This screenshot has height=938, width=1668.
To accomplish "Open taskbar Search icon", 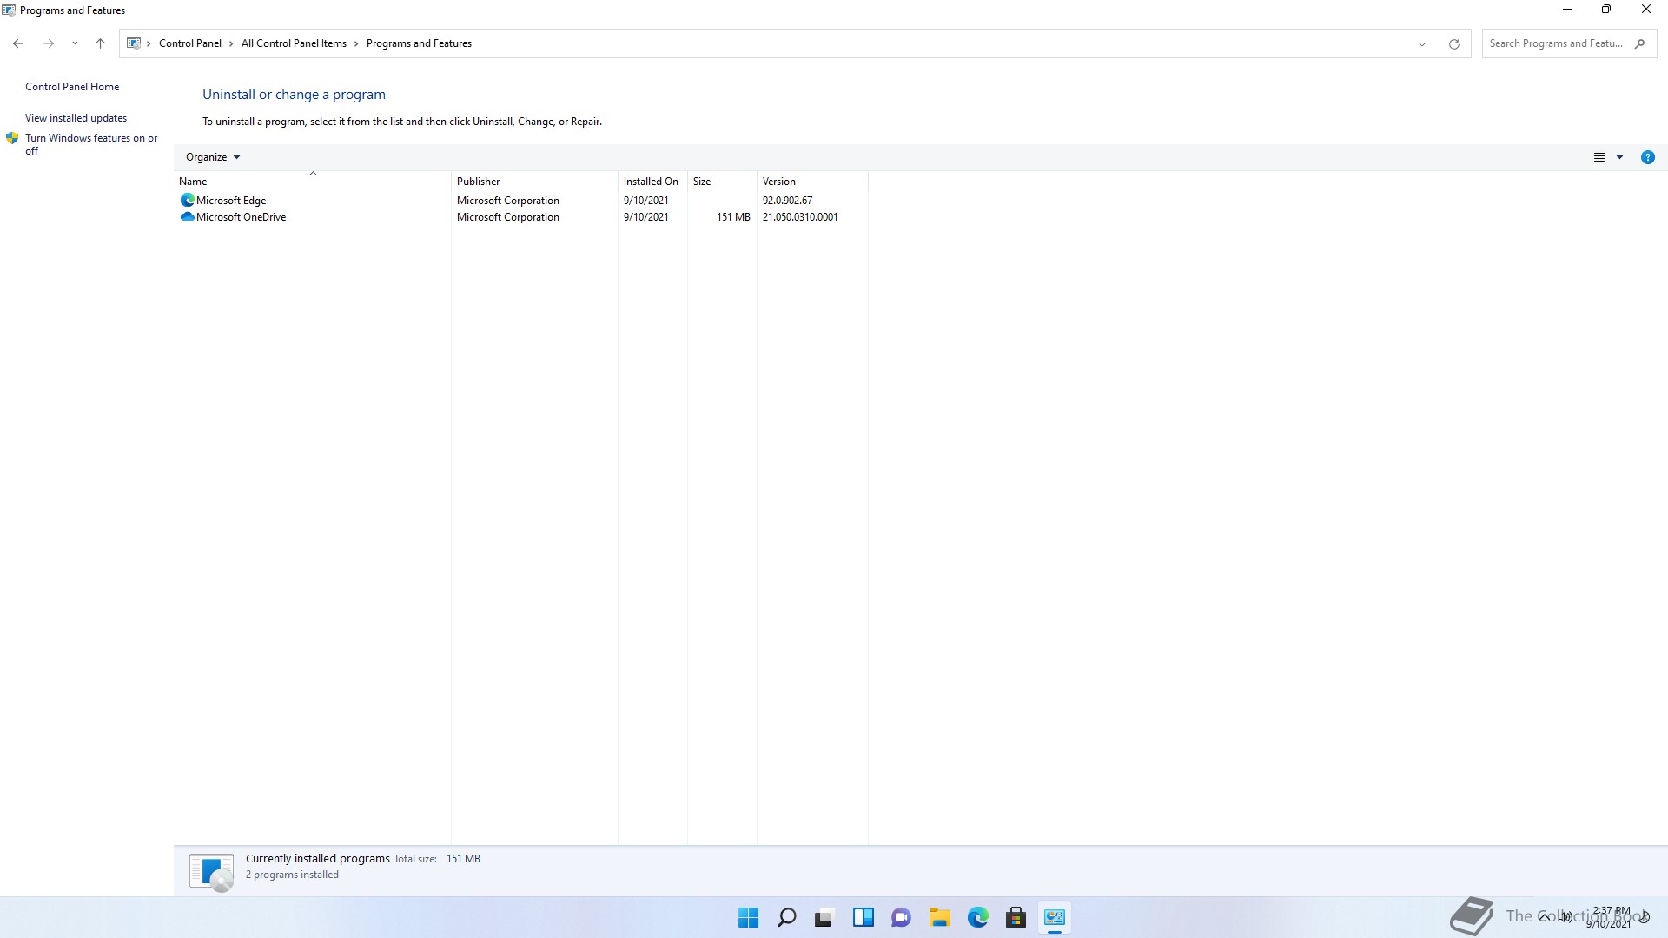I will (x=786, y=917).
